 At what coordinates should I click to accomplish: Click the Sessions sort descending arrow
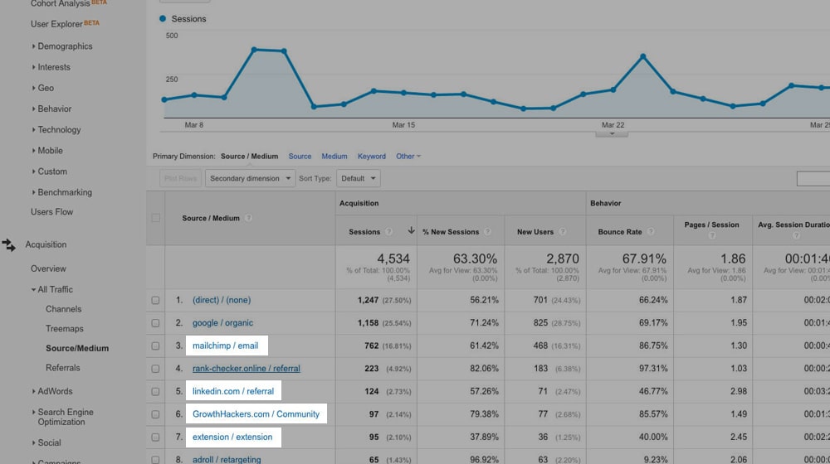coord(411,230)
